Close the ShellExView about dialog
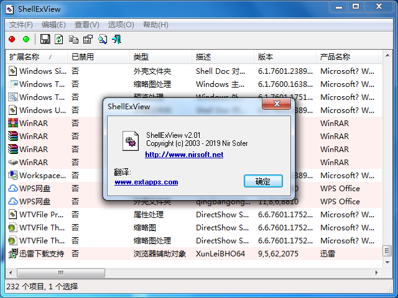 tap(276, 104)
